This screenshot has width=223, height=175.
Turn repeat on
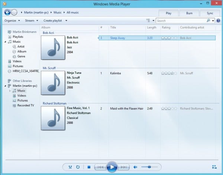click(x=78, y=167)
